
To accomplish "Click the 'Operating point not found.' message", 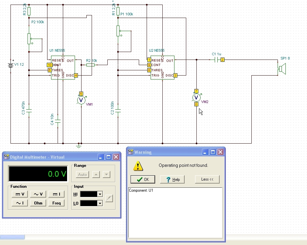I will coord(183,166).
